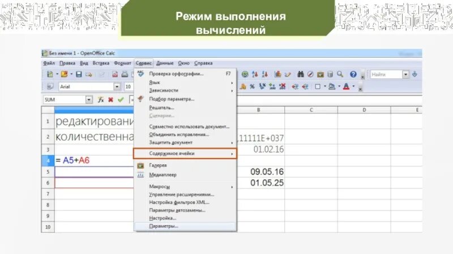This screenshot has height=254, width=453.
Task: Open the Background Color arrow dropdown
Action: click(339, 86)
